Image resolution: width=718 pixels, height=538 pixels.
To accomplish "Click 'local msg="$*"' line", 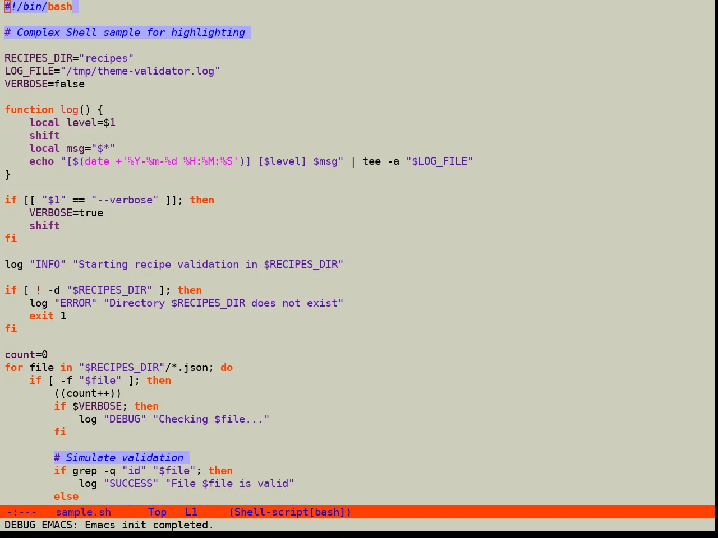I will 72,149.
